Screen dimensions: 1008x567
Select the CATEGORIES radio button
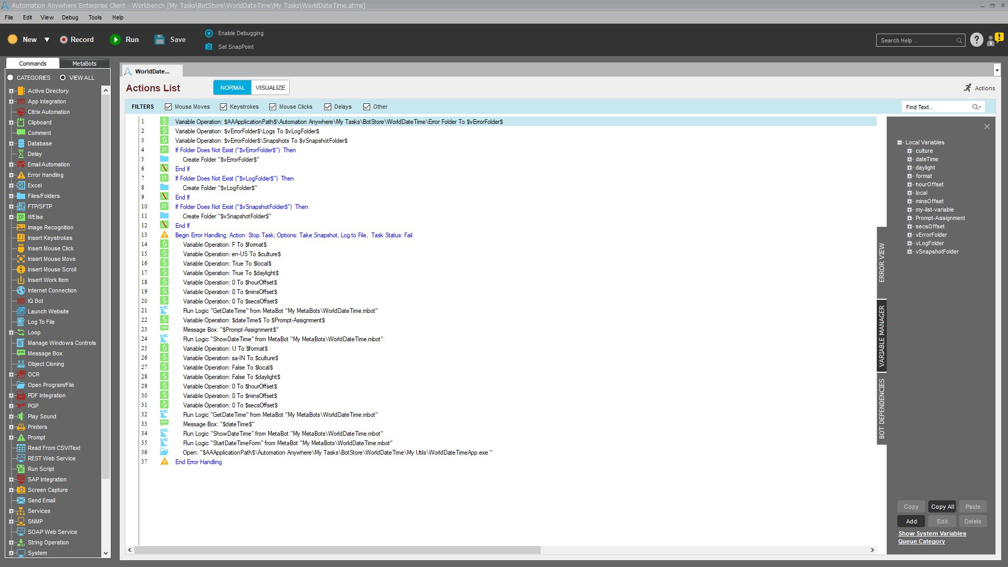[10, 78]
